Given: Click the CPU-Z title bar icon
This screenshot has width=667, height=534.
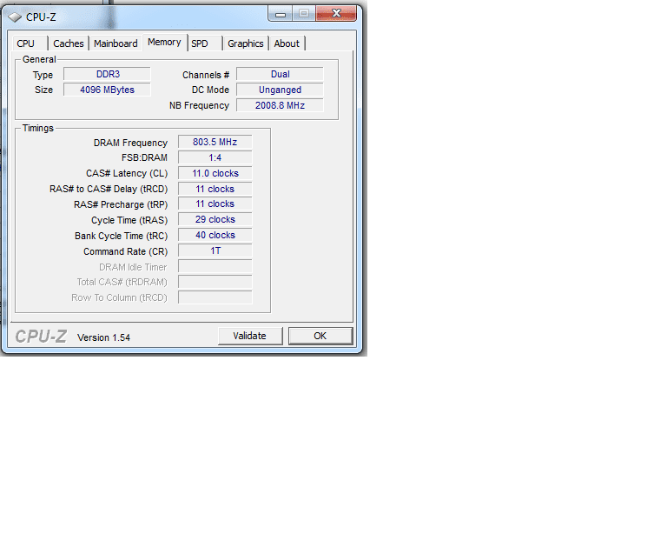Looking at the screenshot, I should 15,17.
